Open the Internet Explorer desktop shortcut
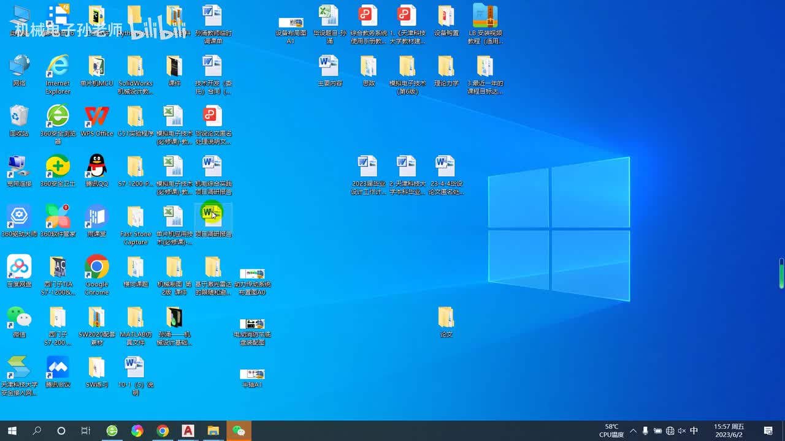 (x=58, y=66)
